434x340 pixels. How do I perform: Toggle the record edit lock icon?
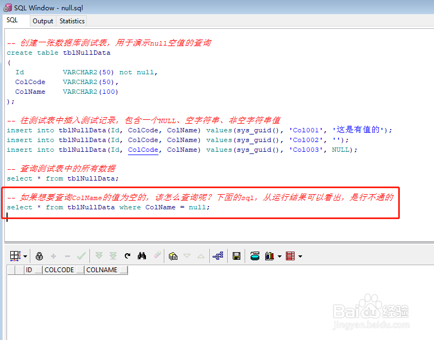(x=40, y=256)
